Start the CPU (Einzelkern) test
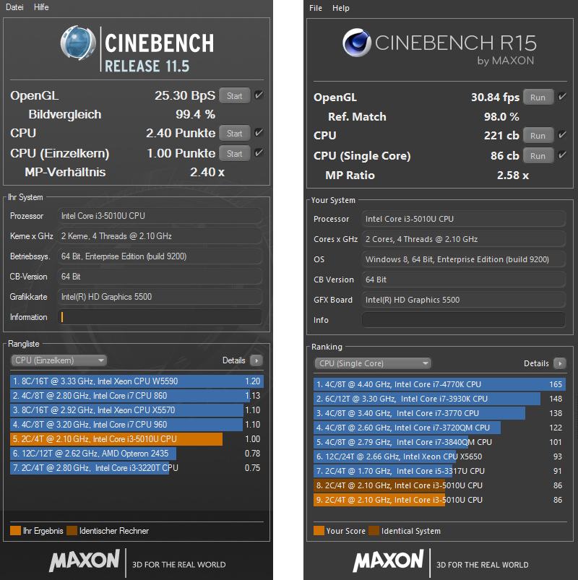 click(x=235, y=153)
